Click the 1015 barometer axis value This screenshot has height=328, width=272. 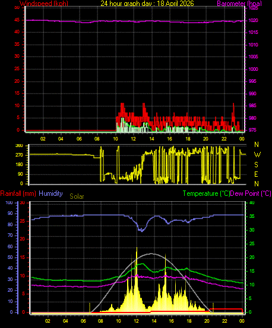click(x=253, y=32)
